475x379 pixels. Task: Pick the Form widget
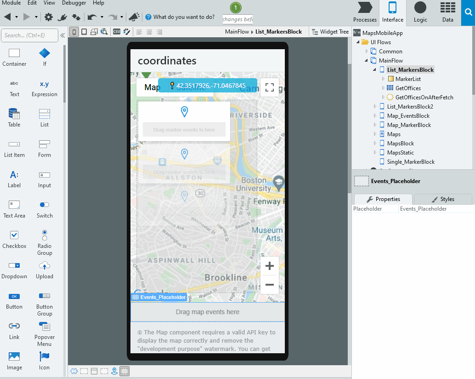(x=45, y=149)
